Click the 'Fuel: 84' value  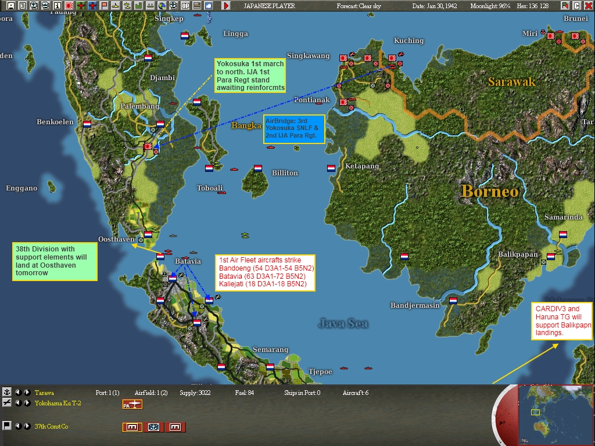(245, 393)
